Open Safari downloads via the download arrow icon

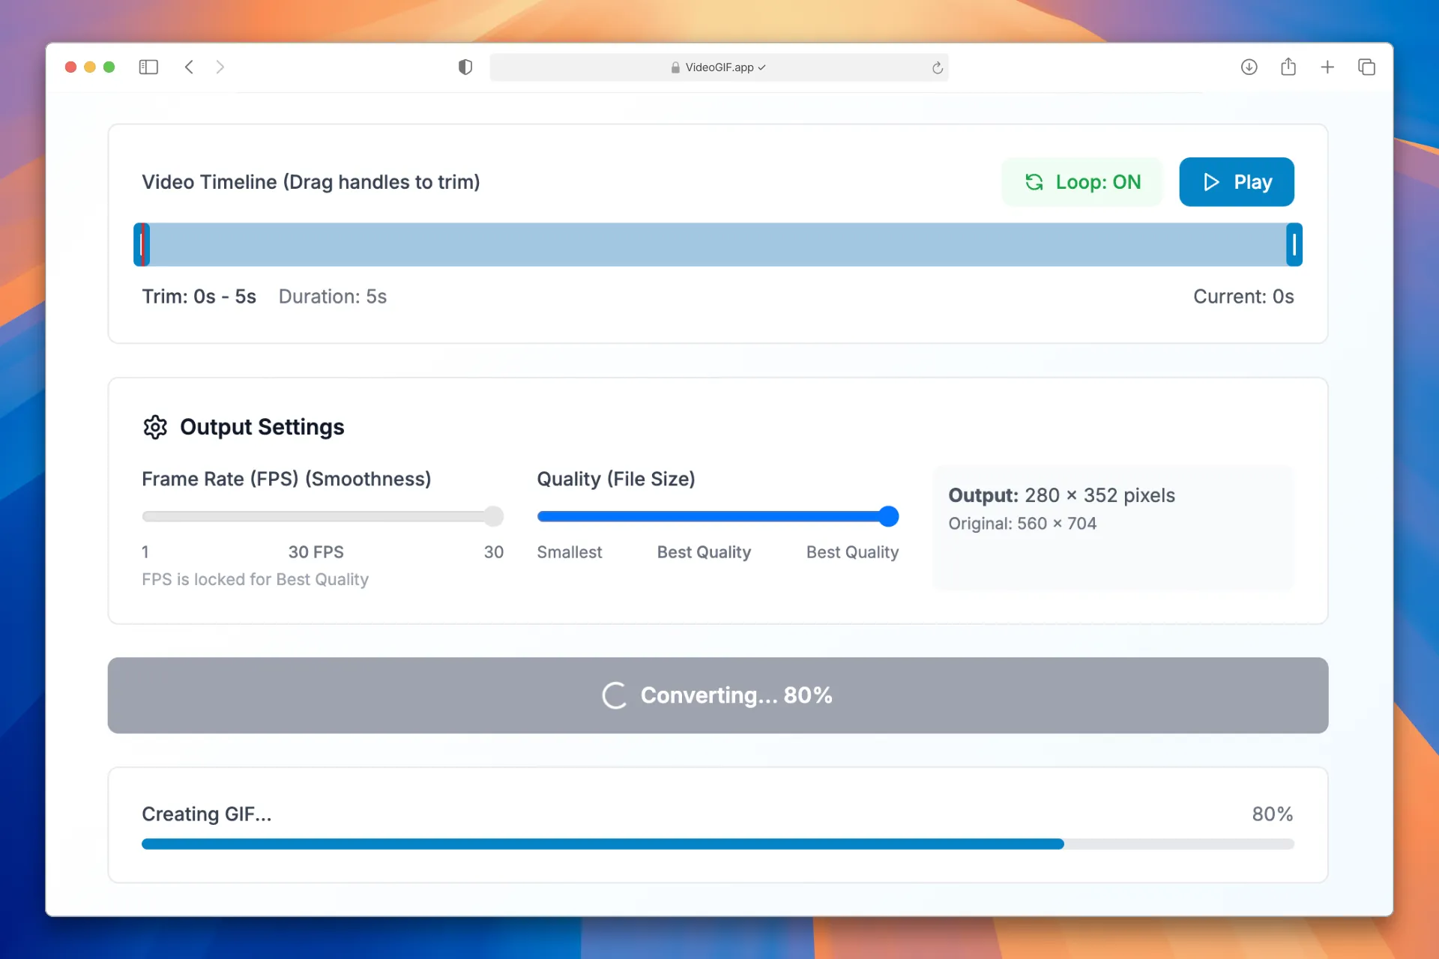1249,67
